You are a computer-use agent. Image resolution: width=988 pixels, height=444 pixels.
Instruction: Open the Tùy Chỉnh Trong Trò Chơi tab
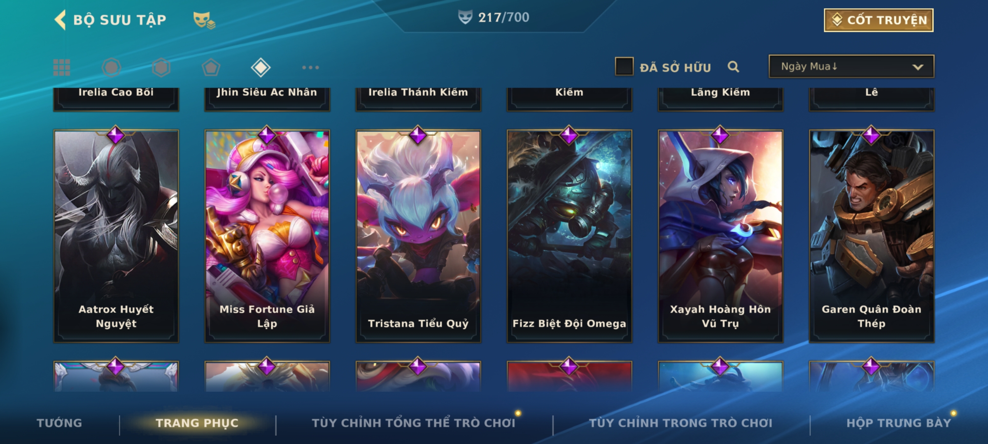[x=680, y=423]
